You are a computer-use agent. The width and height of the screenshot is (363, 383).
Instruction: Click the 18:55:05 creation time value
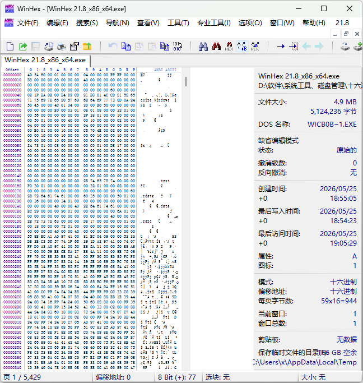[x=343, y=199]
